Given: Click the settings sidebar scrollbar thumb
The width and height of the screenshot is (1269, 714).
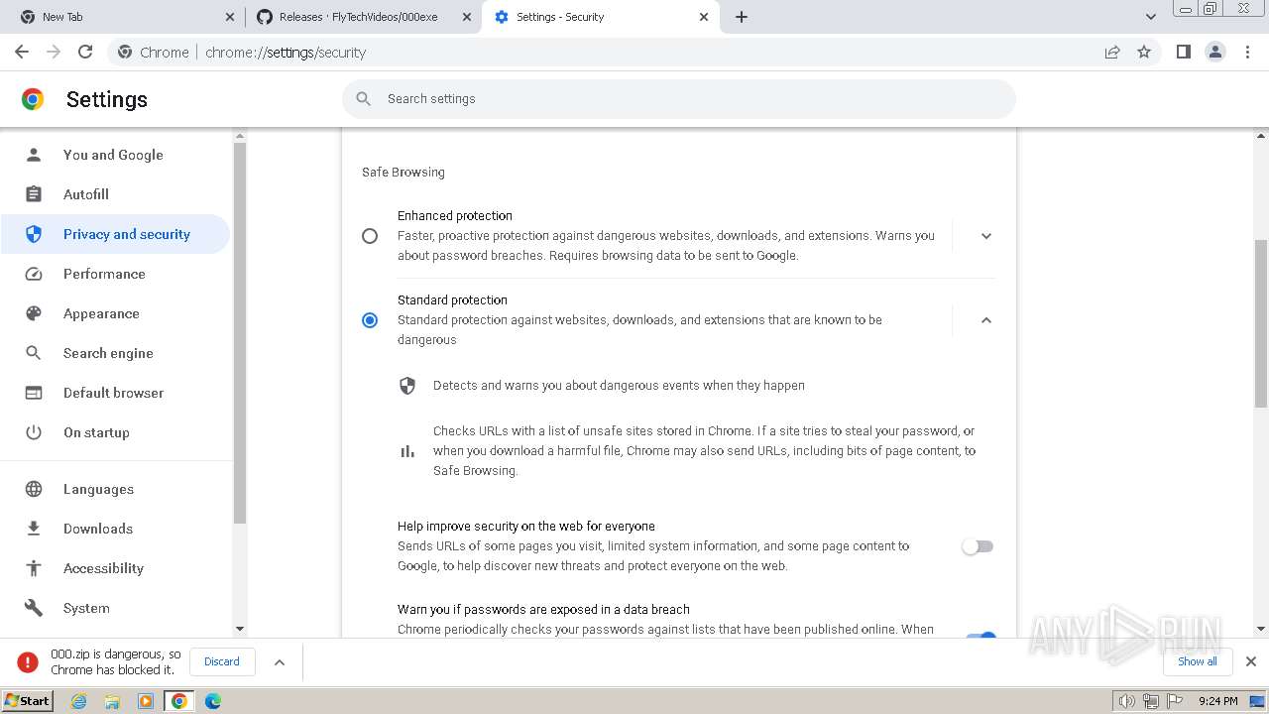Looking at the screenshot, I should pyautogui.click(x=239, y=332).
